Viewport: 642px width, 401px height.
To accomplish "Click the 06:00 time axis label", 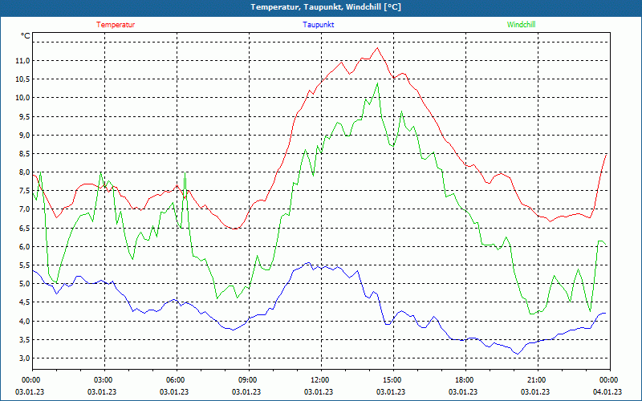I will pos(174,380).
